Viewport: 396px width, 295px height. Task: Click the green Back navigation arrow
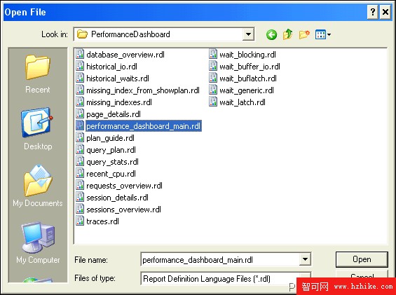(x=271, y=34)
